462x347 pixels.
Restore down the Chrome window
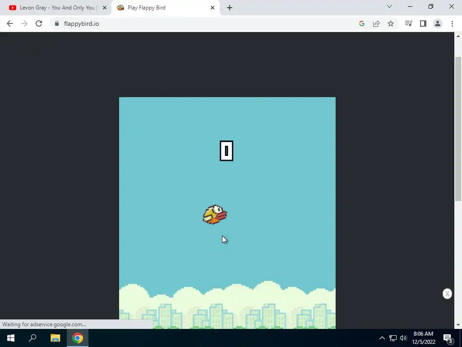pyautogui.click(x=431, y=6)
